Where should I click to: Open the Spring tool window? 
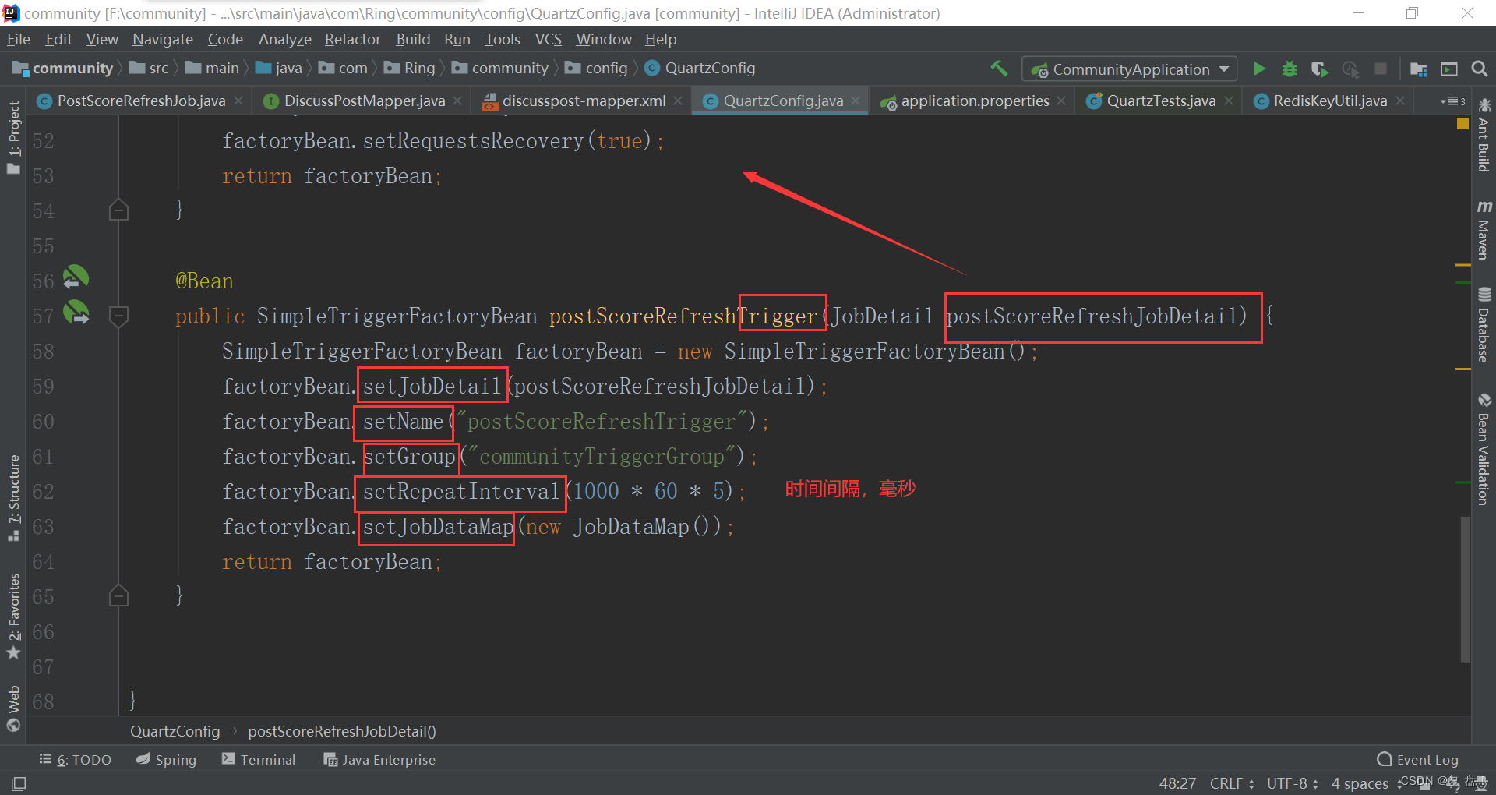[166, 759]
